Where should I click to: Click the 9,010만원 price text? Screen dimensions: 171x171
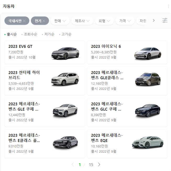tap(16, 146)
